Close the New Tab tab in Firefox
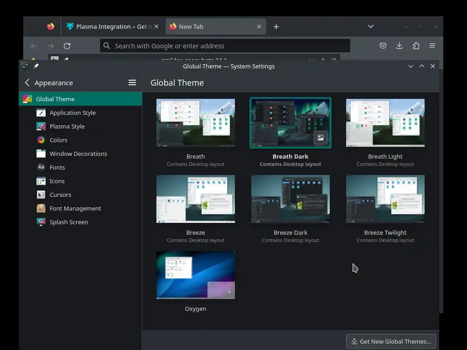467x350 pixels. pos(259,26)
